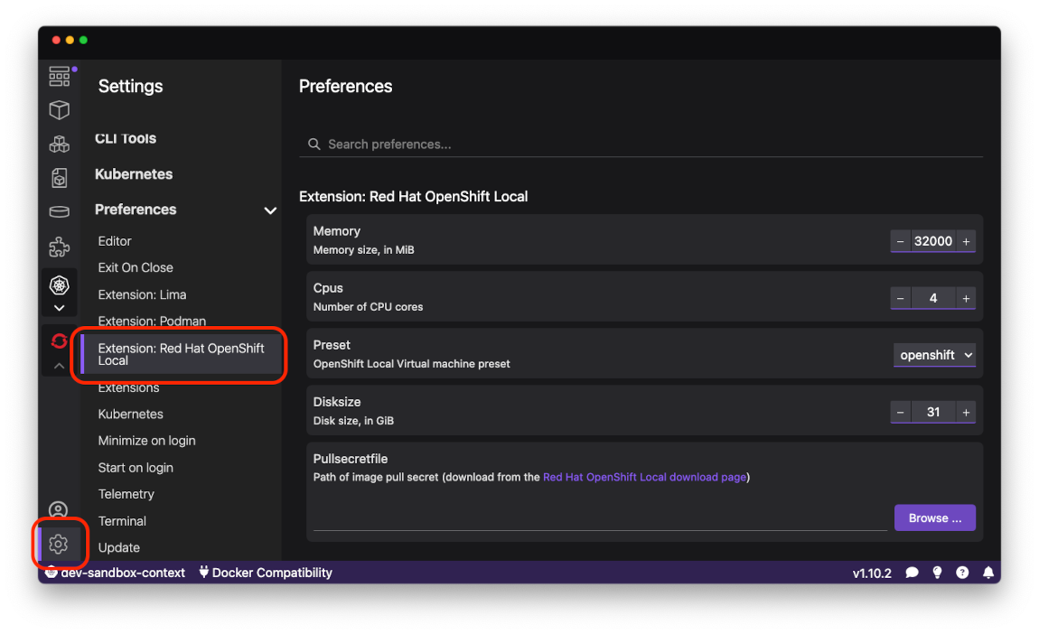Open the Images icon in sidebar

pyautogui.click(x=59, y=178)
